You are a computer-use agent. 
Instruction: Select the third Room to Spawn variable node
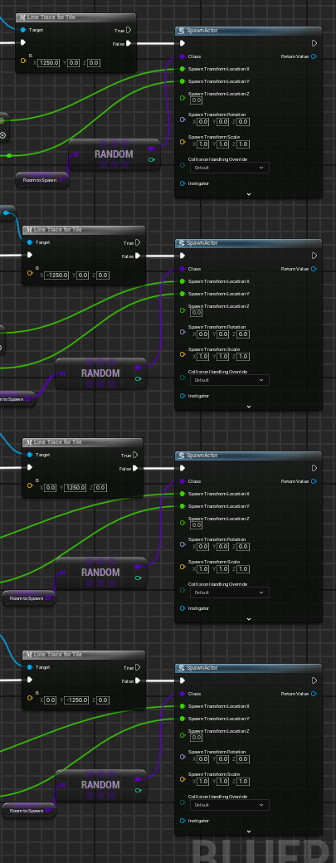point(28,597)
